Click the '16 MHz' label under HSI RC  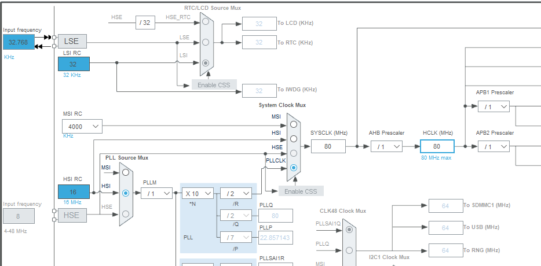72,202
